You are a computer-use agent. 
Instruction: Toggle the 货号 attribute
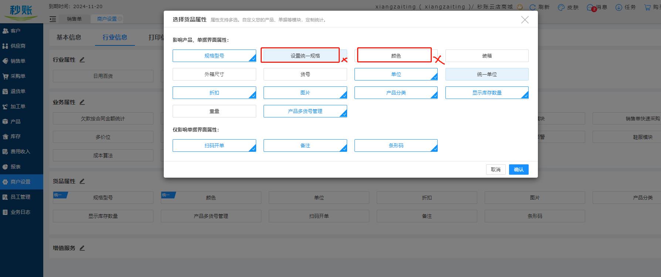[x=305, y=74]
